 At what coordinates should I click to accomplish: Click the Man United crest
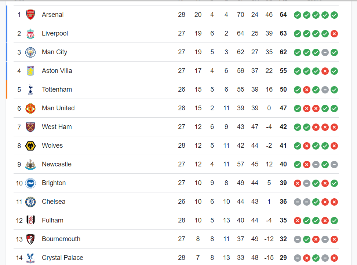point(30,108)
